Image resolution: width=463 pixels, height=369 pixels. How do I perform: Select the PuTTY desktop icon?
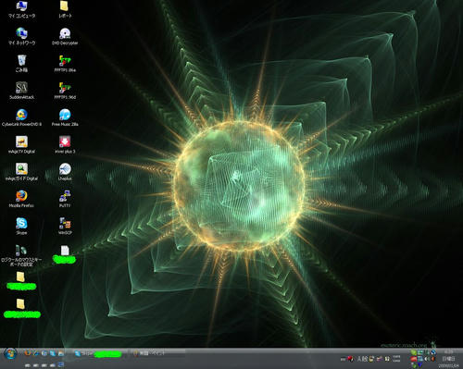(x=65, y=199)
